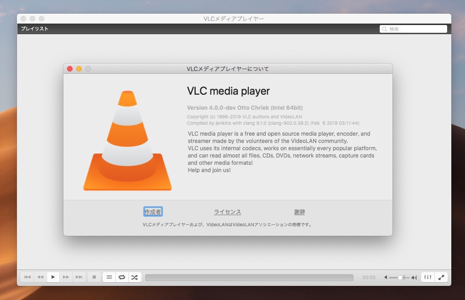Open the 作成者 authors link
The height and width of the screenshot is (300, 465).
click(153, 212)
